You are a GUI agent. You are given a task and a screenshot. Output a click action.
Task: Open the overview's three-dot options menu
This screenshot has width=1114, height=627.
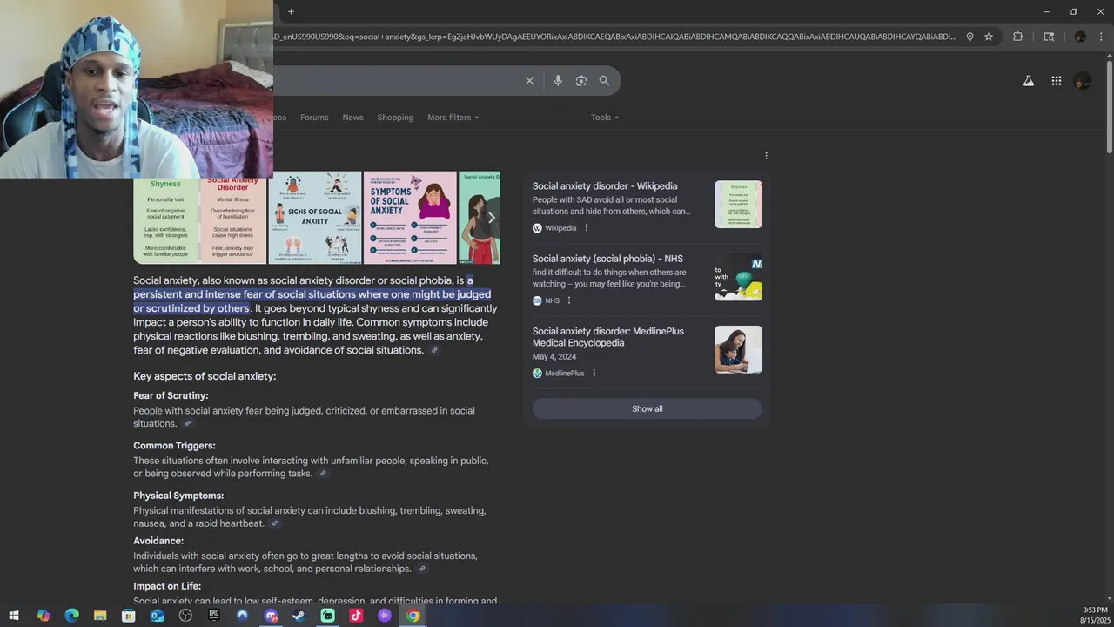coord(766,156)
